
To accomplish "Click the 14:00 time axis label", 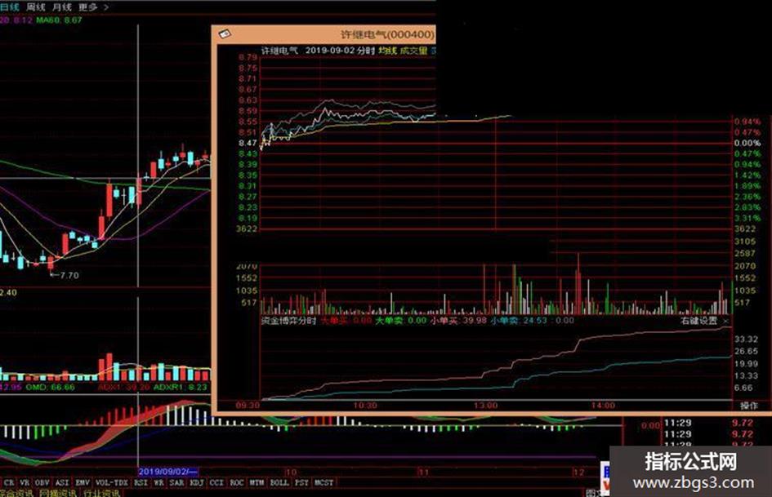I will (603, 406).
